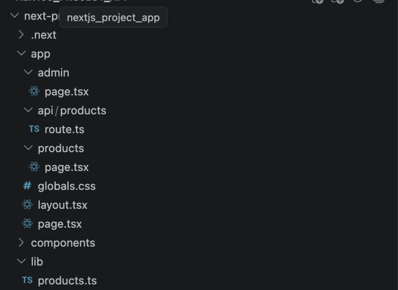Click React icon beside products page.tsx

click(x=34, y=167)
